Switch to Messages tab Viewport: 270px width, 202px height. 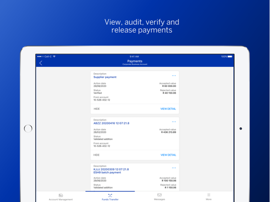click(x=159, y=197)
